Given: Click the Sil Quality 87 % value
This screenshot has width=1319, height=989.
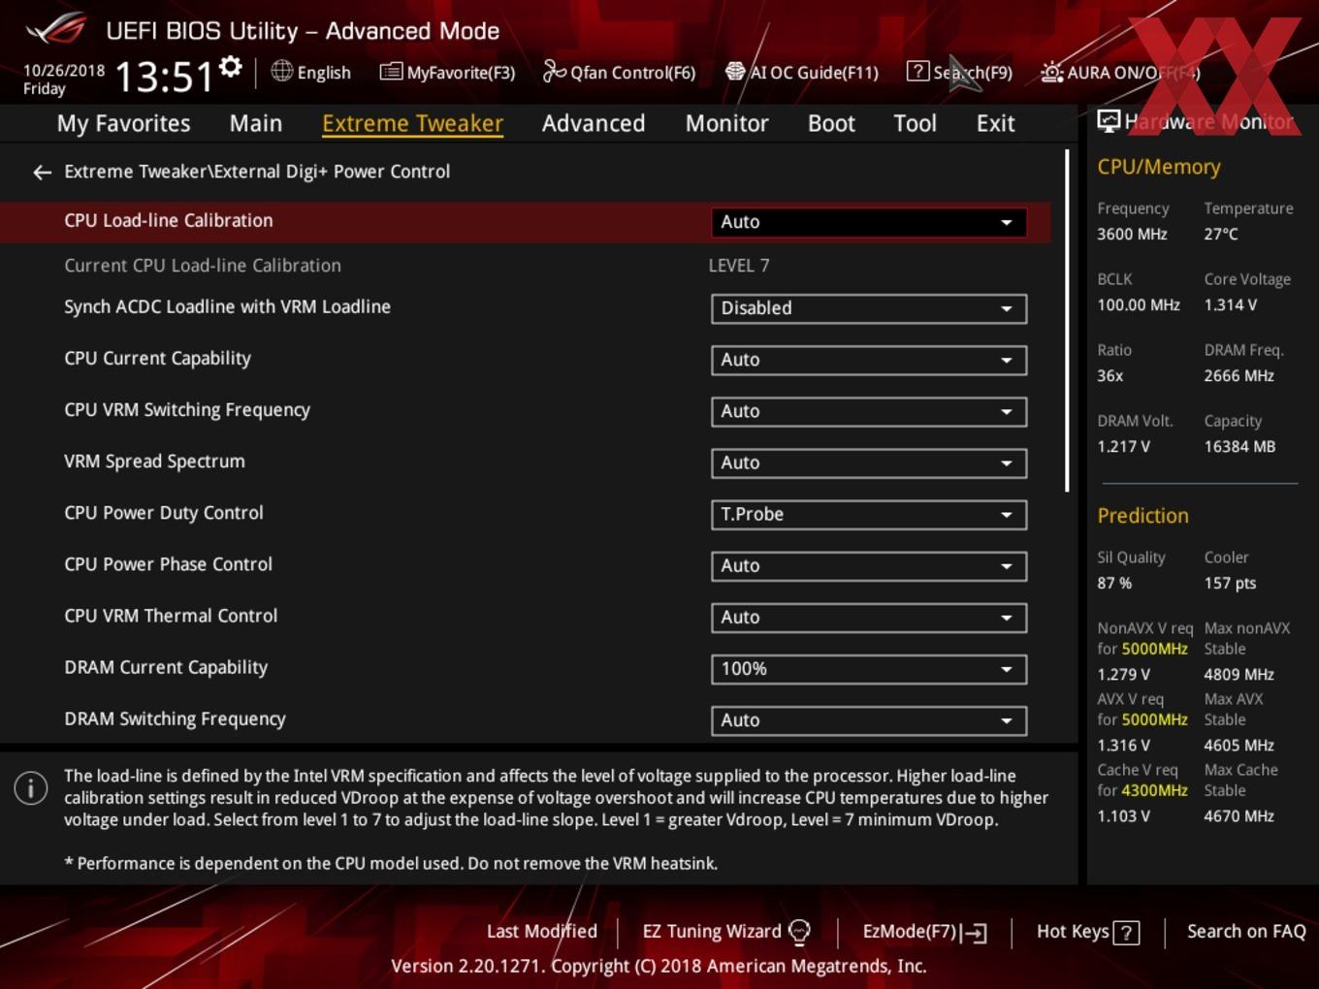Looking at the screenshot, I should pyautogui.click(x=1114, y=583).
